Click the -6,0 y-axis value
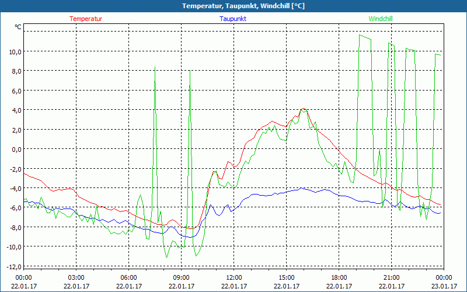This screenshot has height=292, width=467. tap(16, 208)
